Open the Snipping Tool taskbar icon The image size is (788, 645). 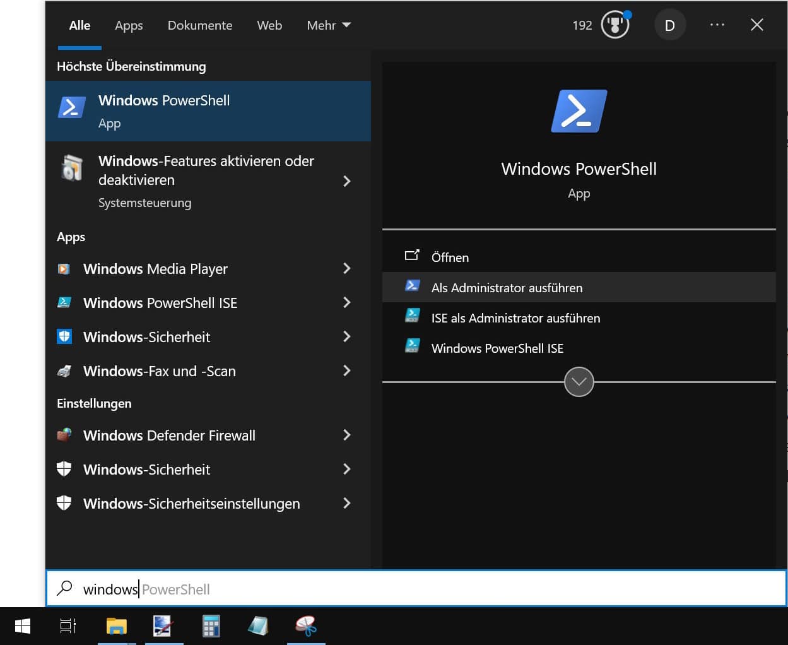point(306,626)
